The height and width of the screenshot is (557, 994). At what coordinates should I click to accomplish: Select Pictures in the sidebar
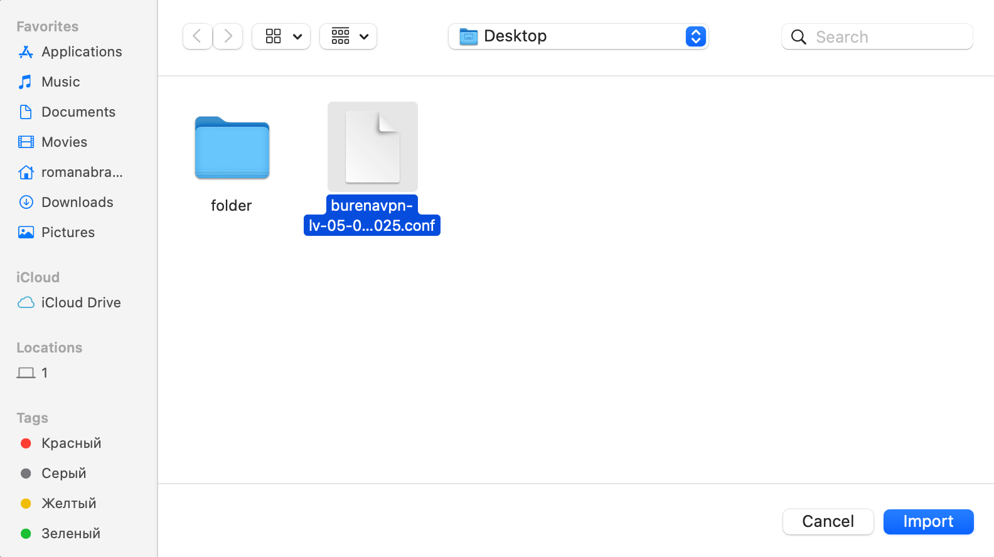coord(68,233)
